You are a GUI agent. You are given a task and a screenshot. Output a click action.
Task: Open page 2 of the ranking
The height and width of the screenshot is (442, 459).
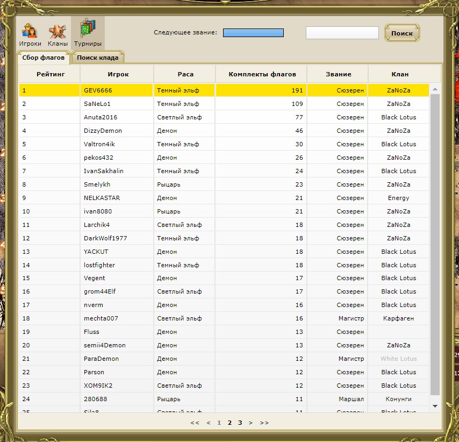230,423
